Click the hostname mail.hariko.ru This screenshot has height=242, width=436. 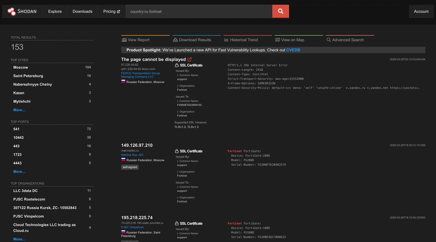click(130, 150)
